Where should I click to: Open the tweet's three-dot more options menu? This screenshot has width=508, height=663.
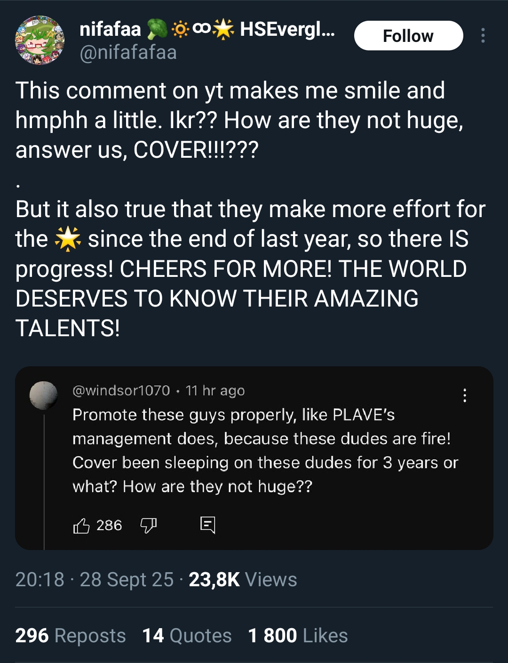coord(483,36)
